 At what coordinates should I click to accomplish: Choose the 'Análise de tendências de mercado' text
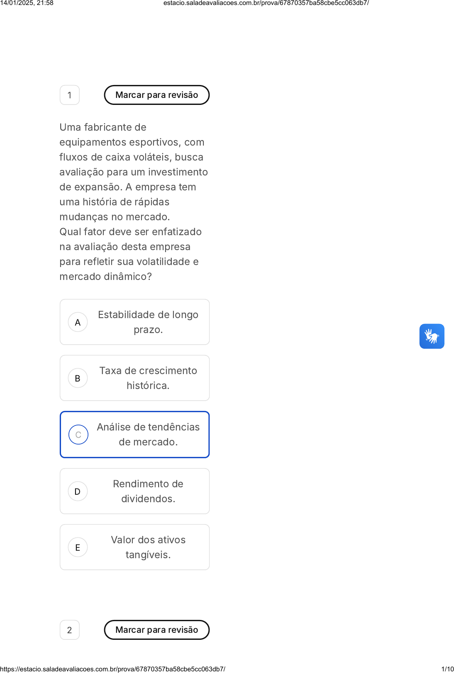point(148,435)
